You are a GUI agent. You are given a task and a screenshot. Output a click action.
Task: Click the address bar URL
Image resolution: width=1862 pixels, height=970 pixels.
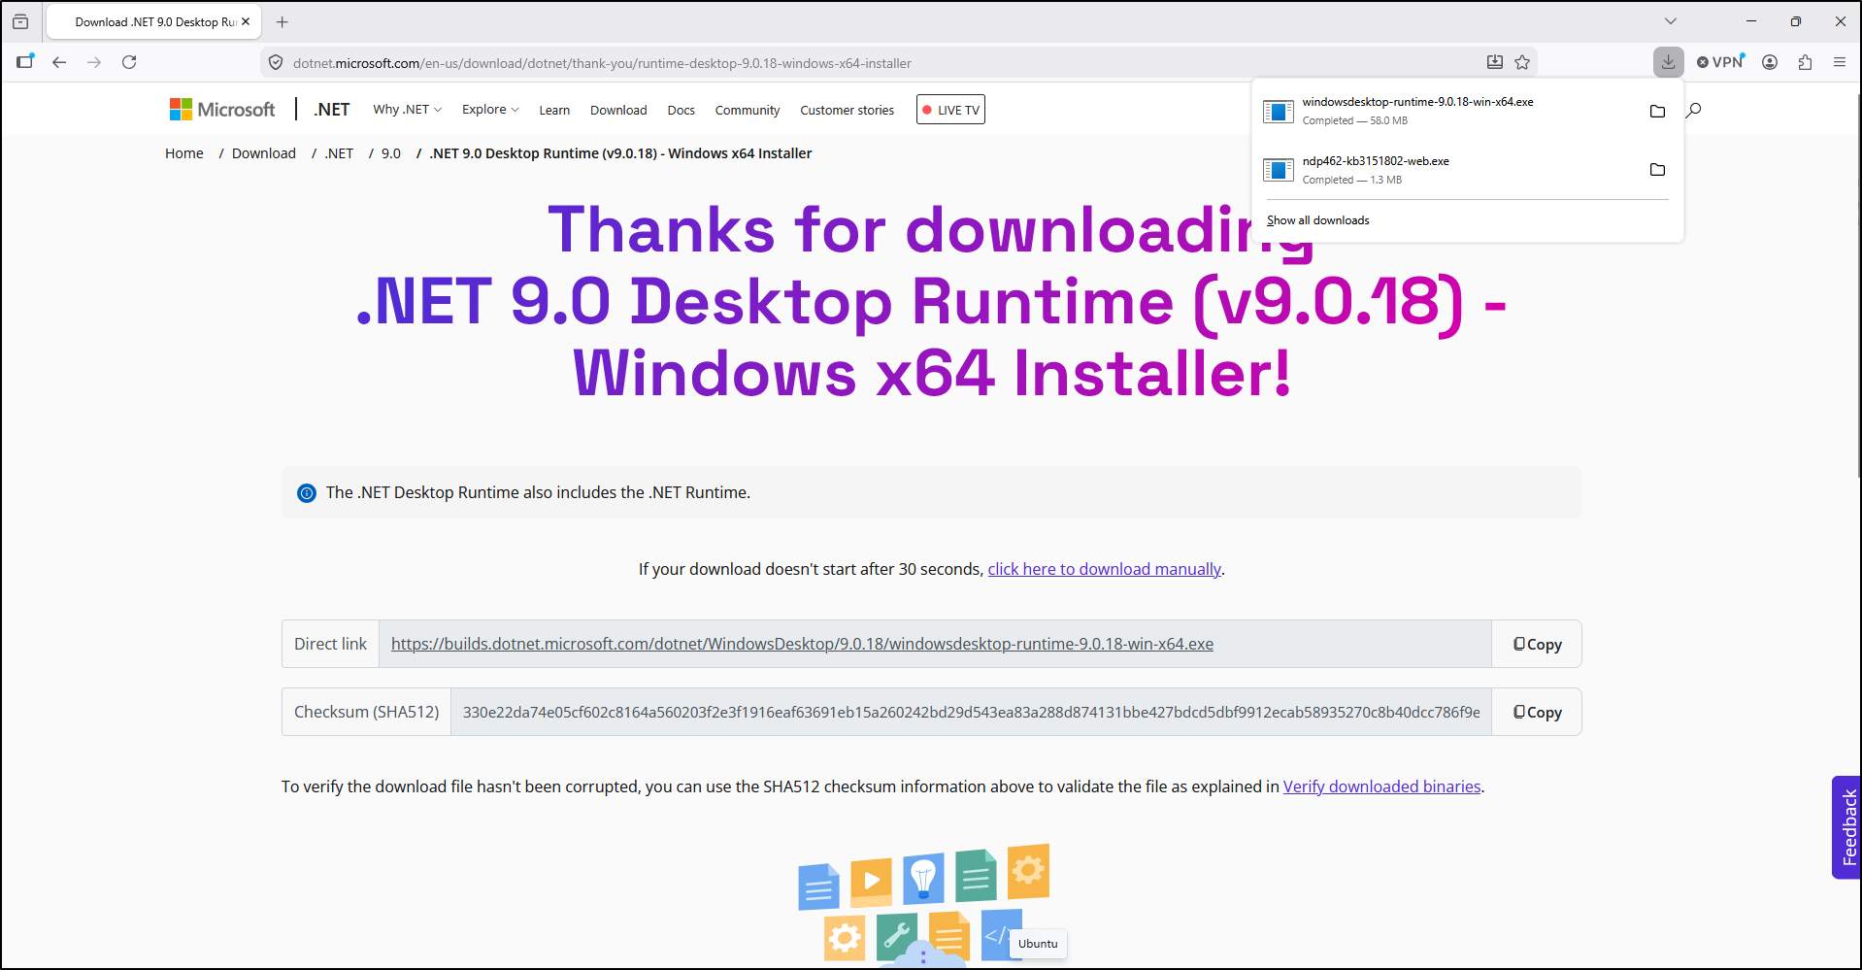coord(602,63)
